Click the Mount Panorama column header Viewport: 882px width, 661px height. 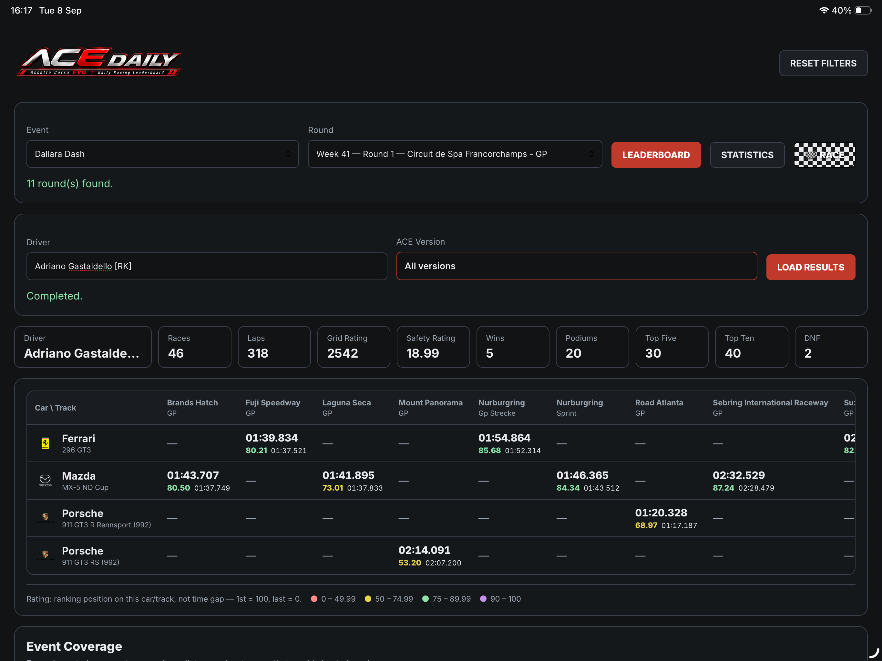click(430, 407)
